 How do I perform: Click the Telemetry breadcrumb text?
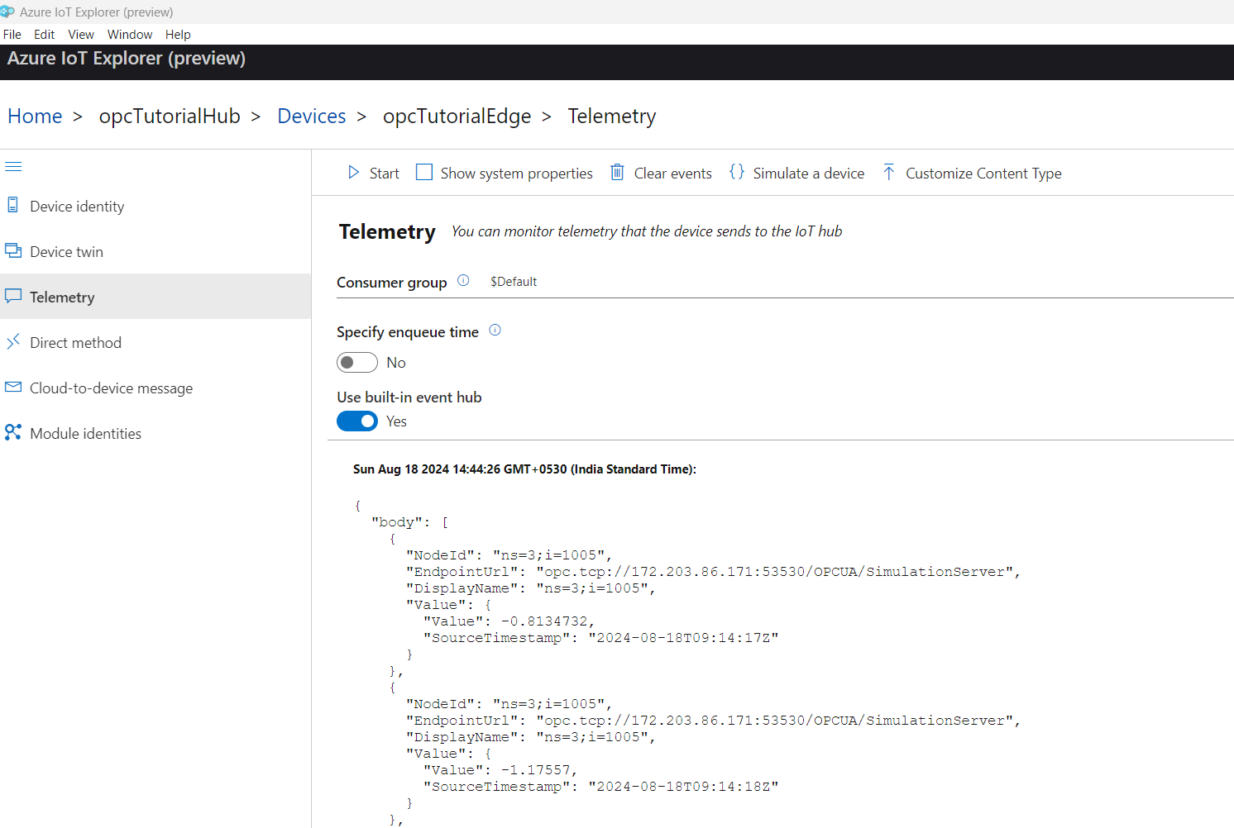coord(612,117)
